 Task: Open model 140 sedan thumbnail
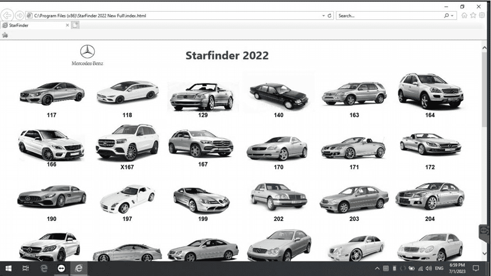point(279,95)
